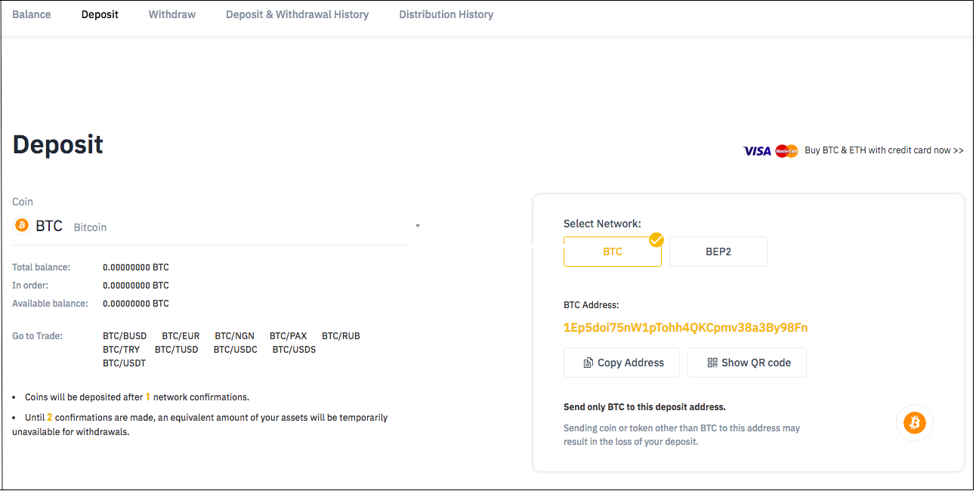Click the copy icon in Copy Address
This screenshot has height=491, width=976.
588,363
